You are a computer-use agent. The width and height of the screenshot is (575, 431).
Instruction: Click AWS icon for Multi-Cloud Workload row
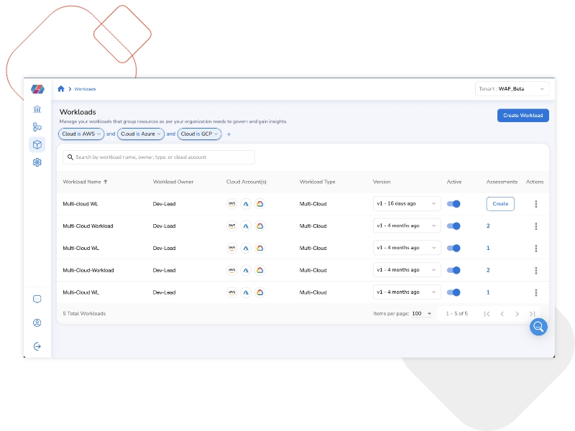(231, 226)
